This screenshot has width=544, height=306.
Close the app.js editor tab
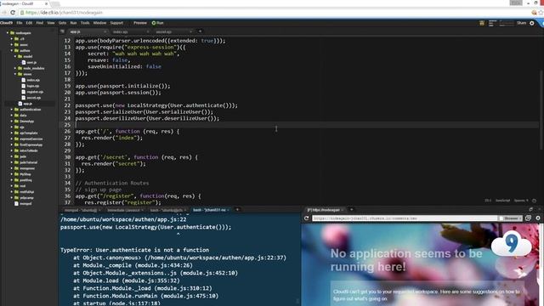[105, 31]
